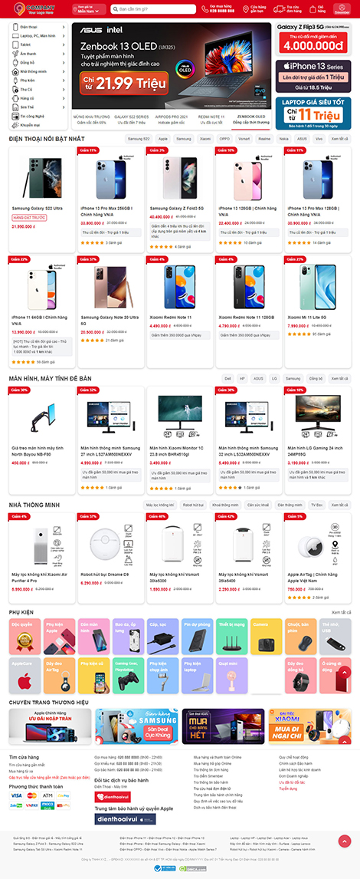Open the nearby store locator icon
Viewport: 360px width, 879px height.
(245, 8)
